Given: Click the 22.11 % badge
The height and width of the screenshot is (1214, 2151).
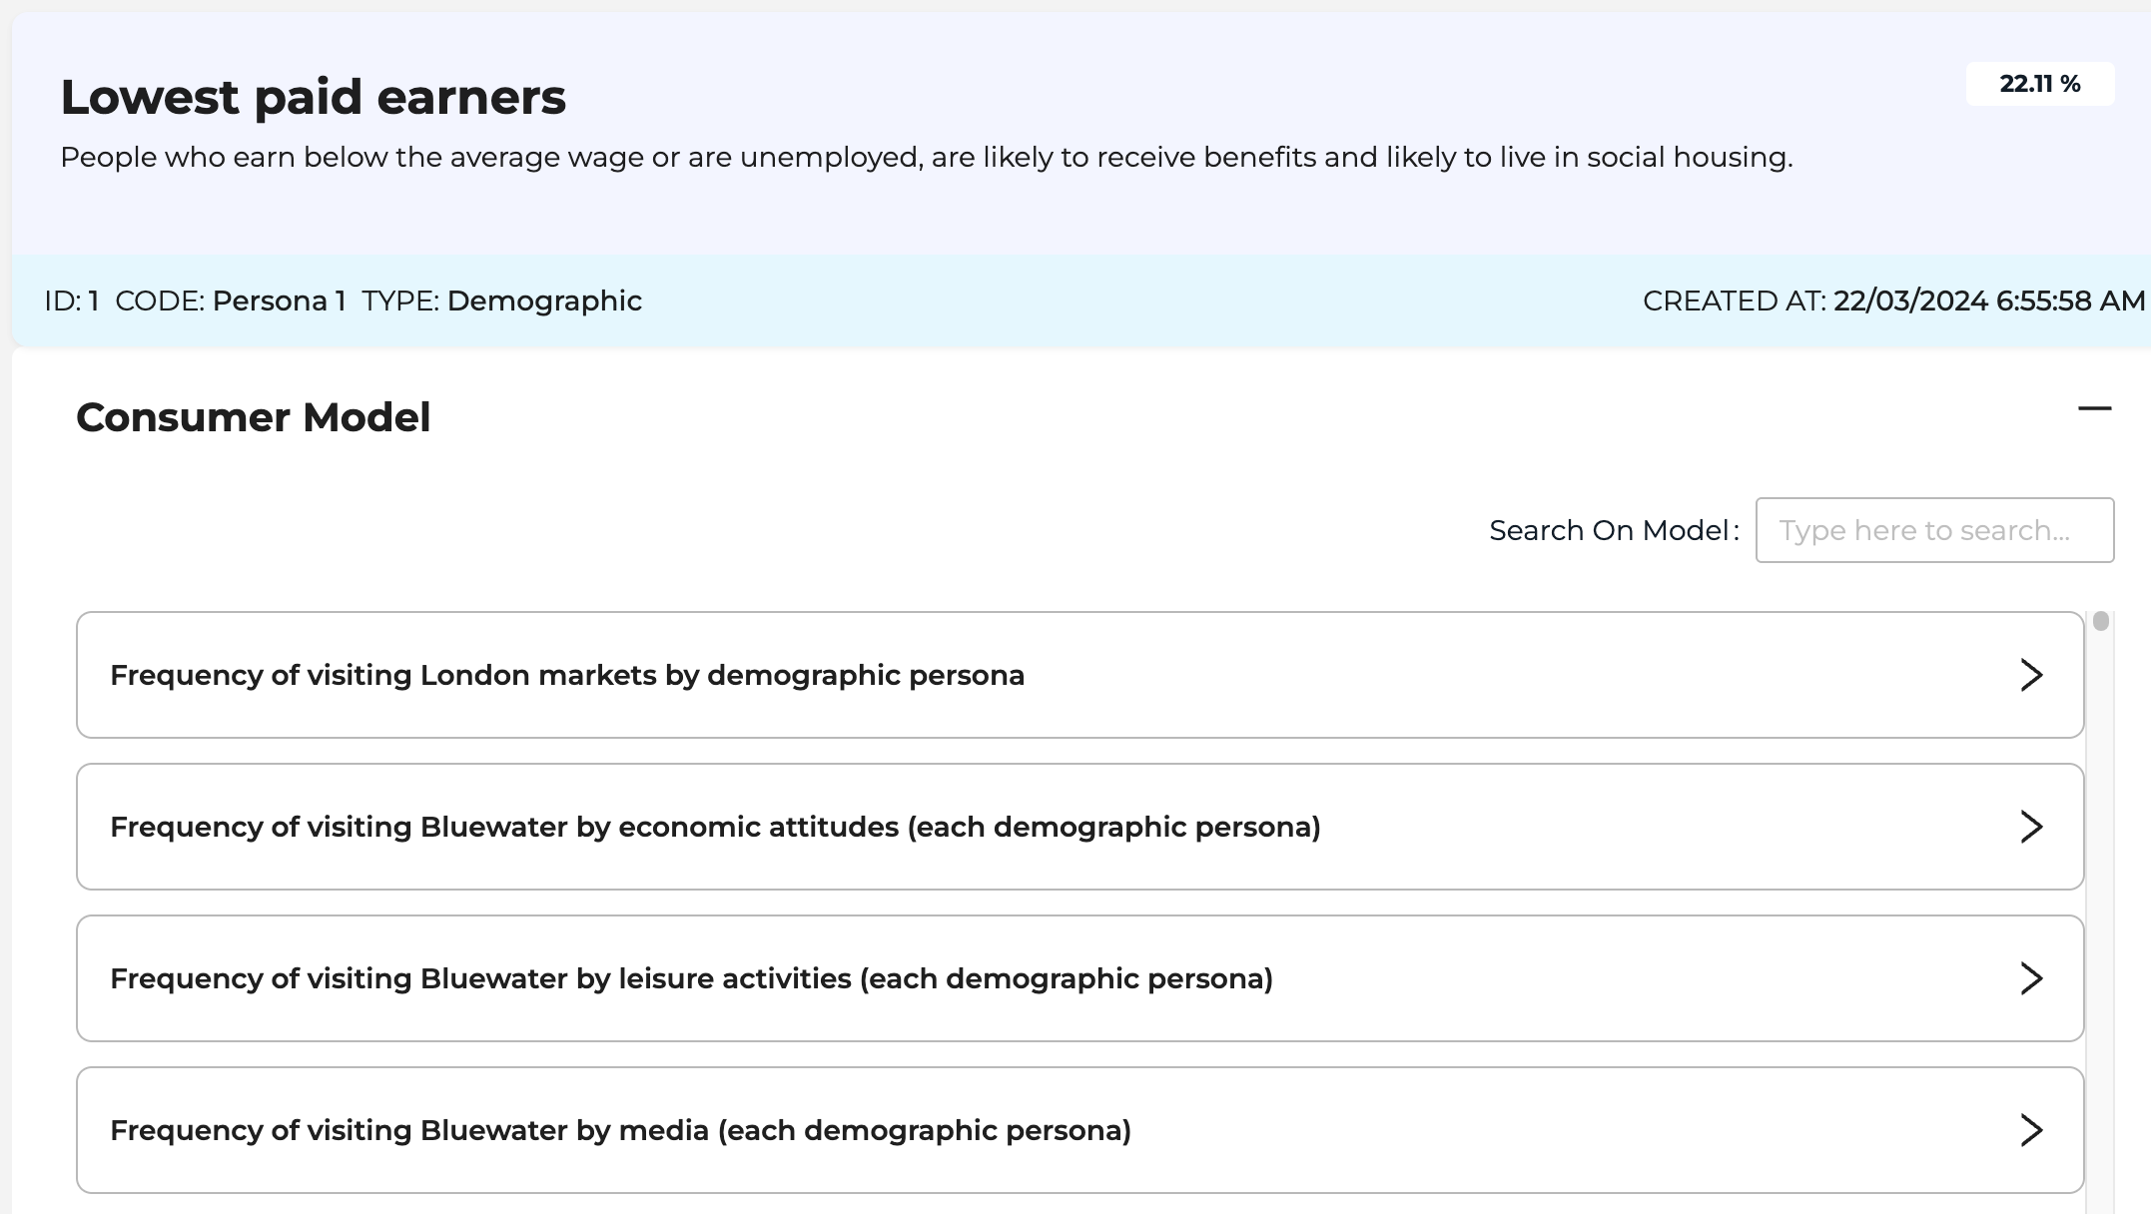Looking at the screenshot, I should pos(2038,85).
